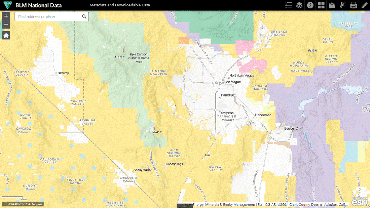
Task: Click the Esri logo
Action: (360, 202)
